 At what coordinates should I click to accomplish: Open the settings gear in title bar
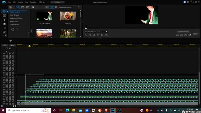pos(188,2)
